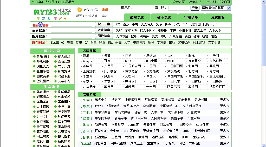This screenshot has width=266, height=147.
Task: Click the MY123.com site logo
Action: [x=53, y=14]
